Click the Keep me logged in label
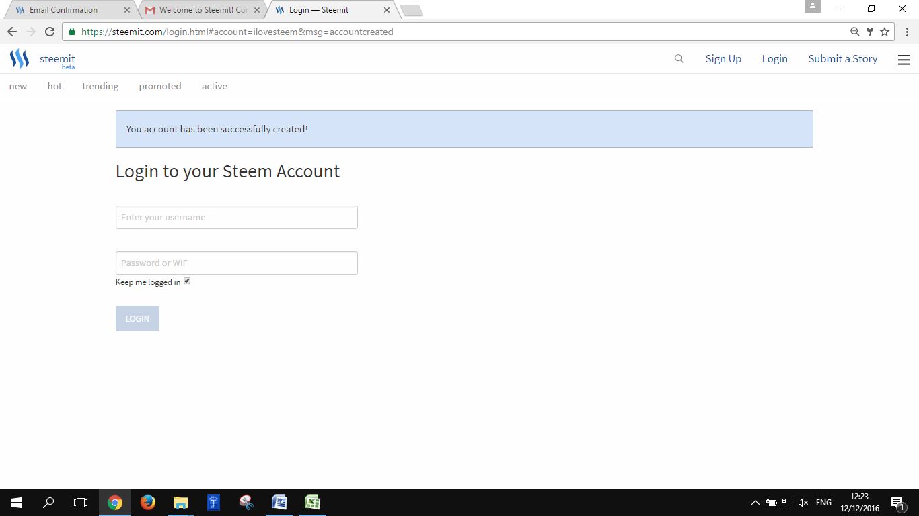The height and width of the screenshot is (516, 919). pos(148,282)
